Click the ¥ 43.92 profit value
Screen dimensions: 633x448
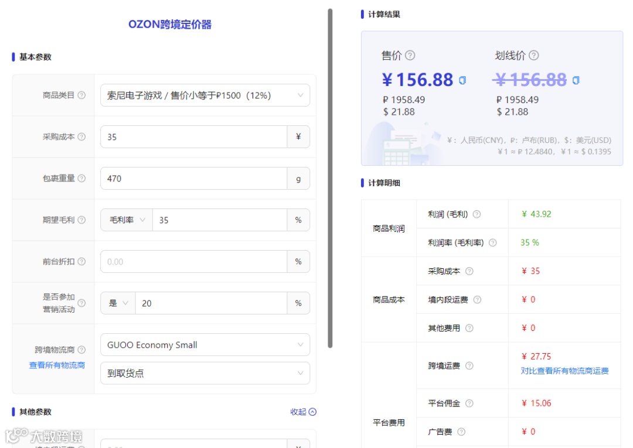[536, 214]
